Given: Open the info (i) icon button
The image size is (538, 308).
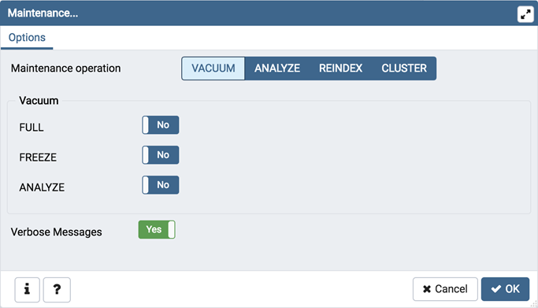Looking at the screenshot, I should pyautogui.click(x=27, y=290).
